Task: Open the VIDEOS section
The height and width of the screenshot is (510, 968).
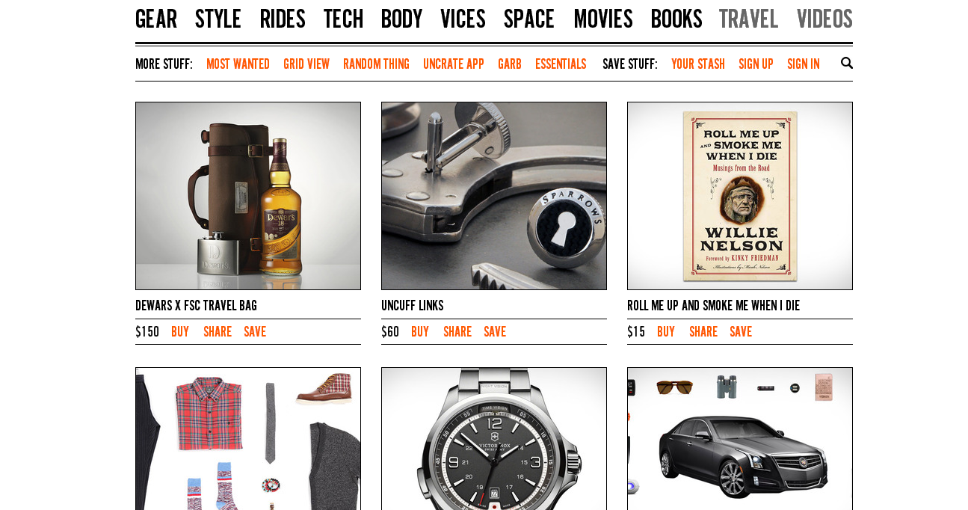Action: coord(824,19)
